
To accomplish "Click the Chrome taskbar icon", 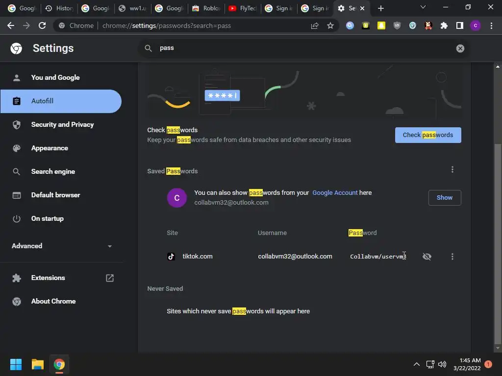I will 59,364.
